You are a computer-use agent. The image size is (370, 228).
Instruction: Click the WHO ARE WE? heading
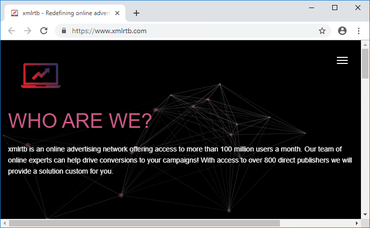tap(80, 121)
